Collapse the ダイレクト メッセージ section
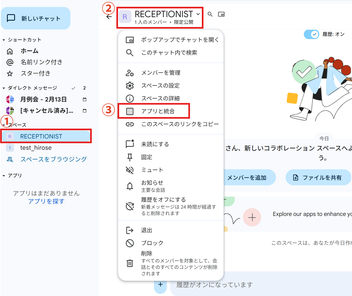352x296 pixels. (4, 88)
